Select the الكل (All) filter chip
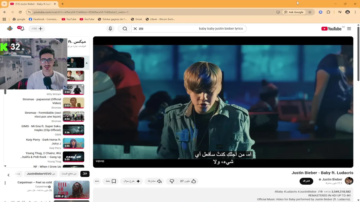 click(85, 174)
